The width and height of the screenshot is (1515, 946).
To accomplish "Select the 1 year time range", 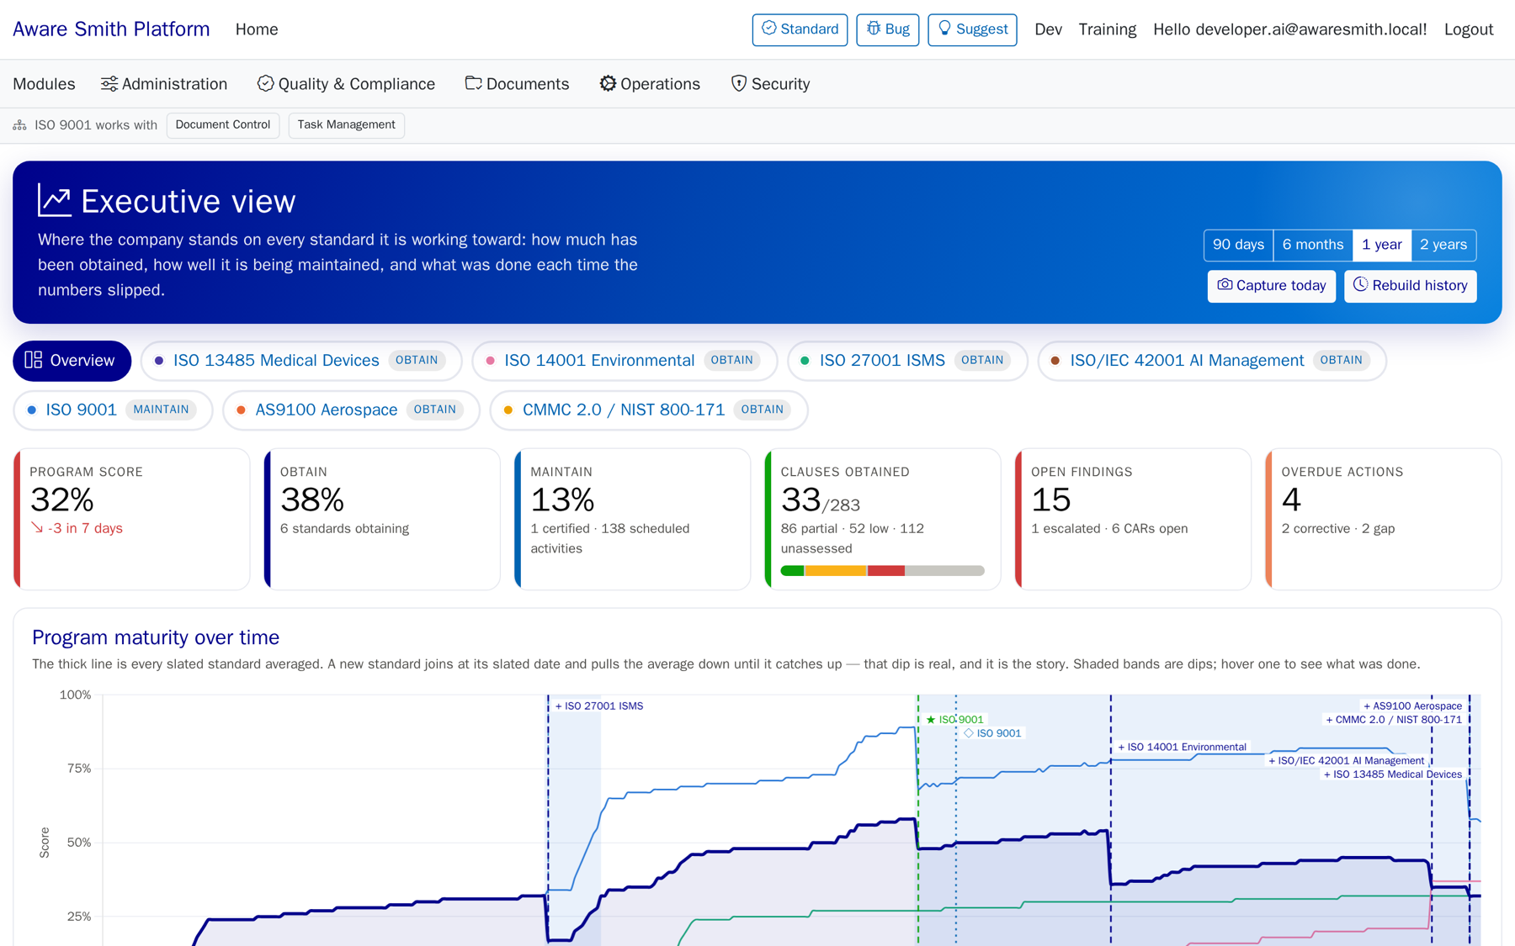I will coord(1382,245).
